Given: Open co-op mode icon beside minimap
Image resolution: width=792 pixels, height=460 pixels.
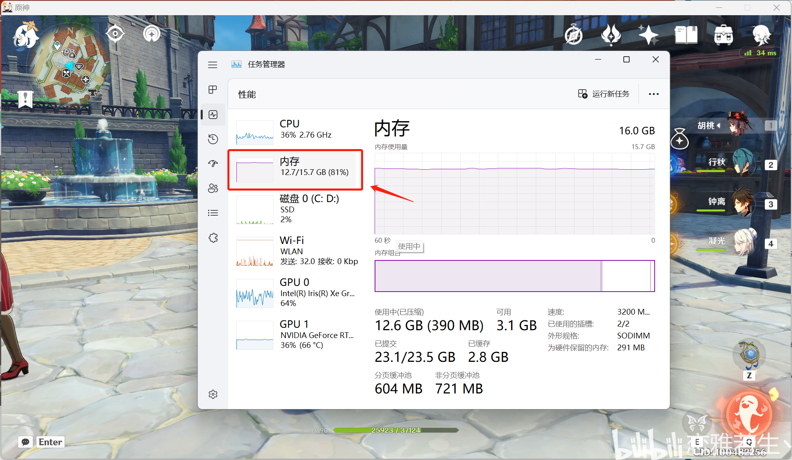Looking at the screenshot, I should [x=152, y=33].
